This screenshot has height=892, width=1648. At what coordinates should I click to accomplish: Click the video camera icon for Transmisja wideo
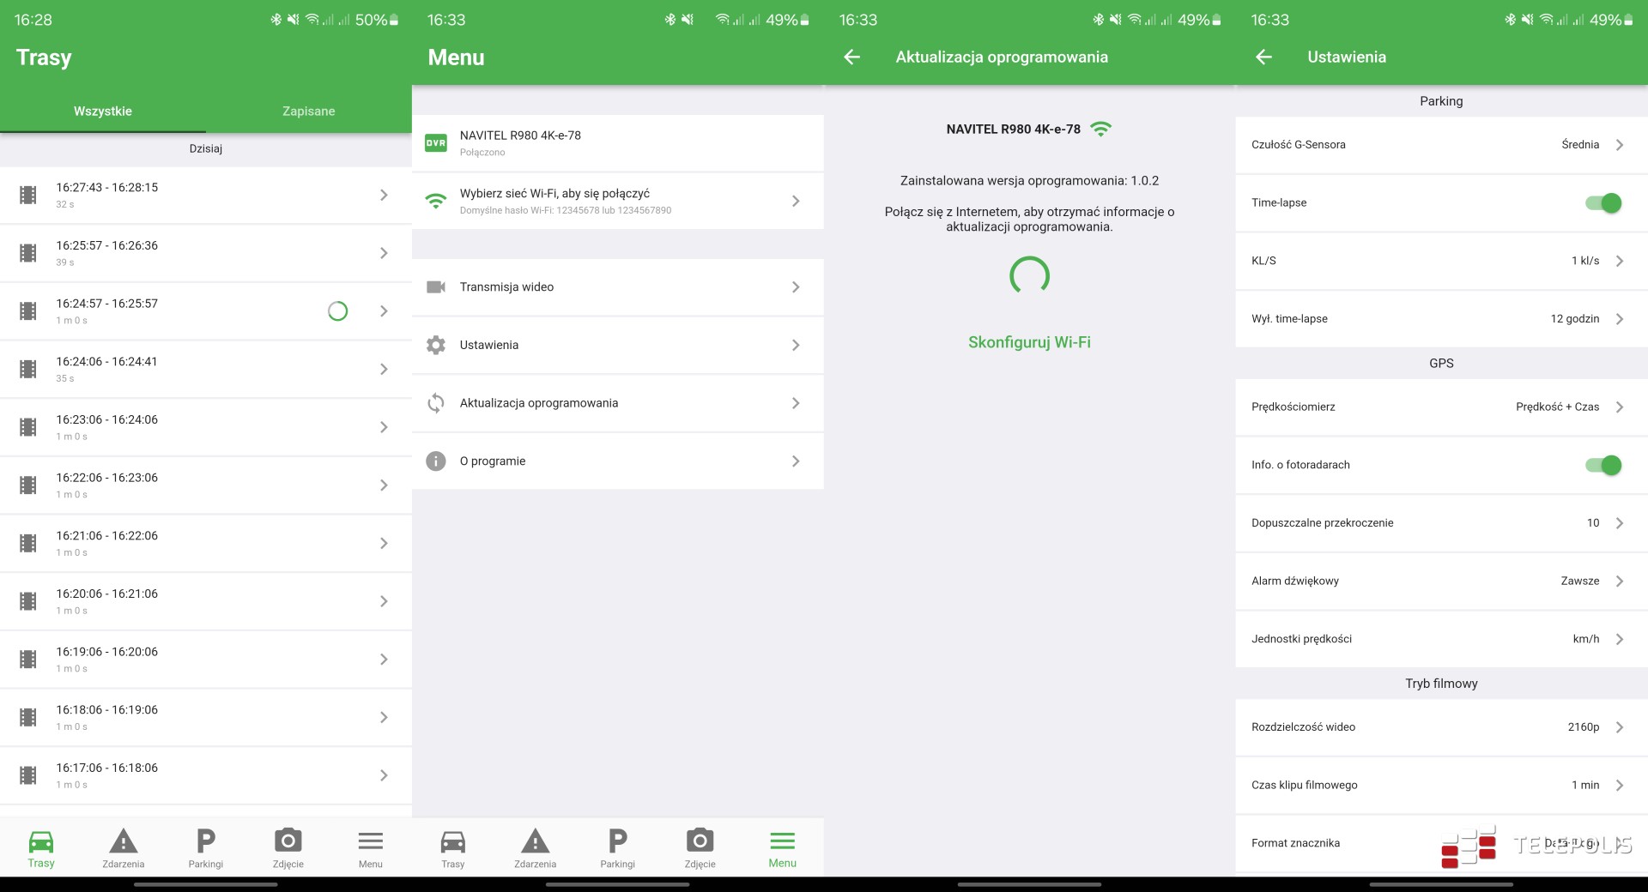point(436,286)
